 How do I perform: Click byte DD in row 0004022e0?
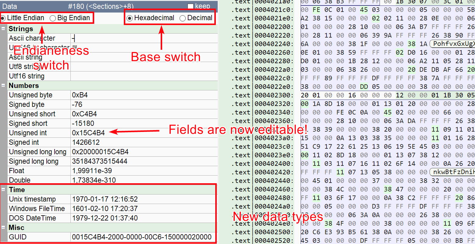[x=364, y=87]
